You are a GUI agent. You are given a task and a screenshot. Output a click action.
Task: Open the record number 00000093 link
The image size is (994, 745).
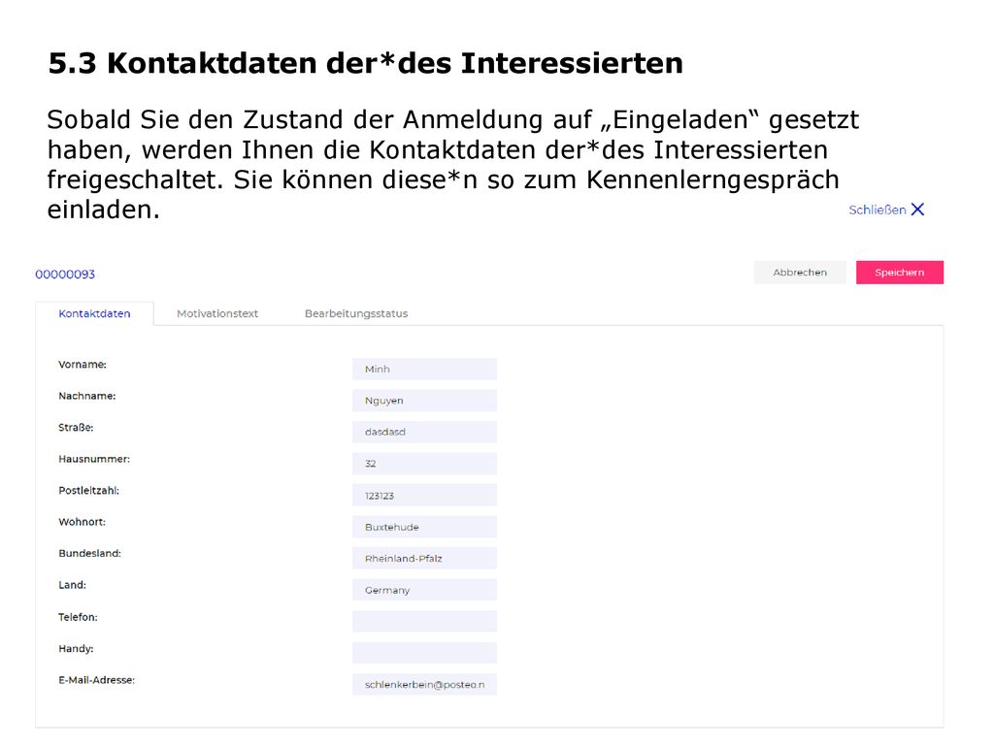[x=65, y=275]
